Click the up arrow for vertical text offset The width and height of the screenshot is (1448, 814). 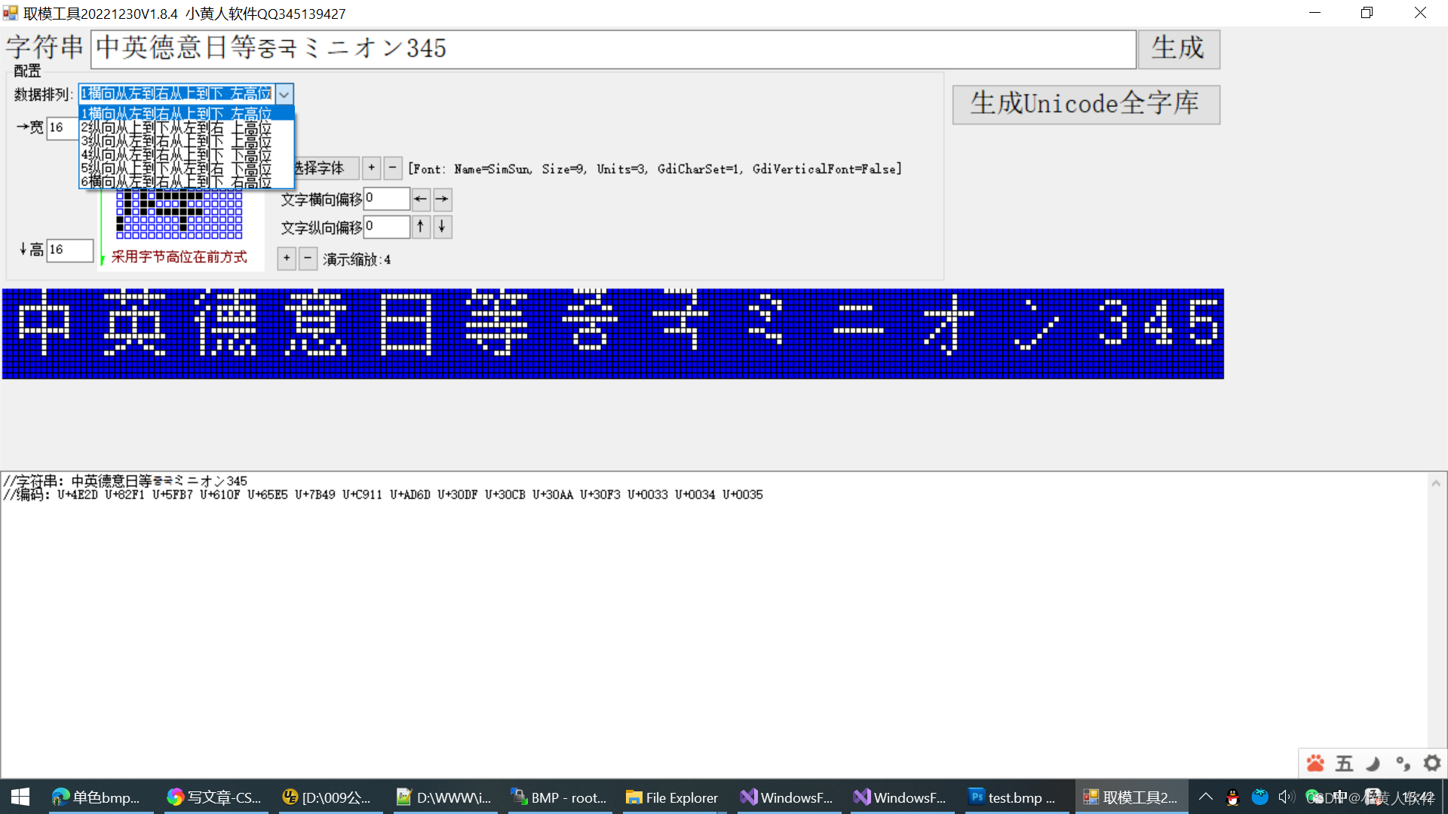(421, 226)
